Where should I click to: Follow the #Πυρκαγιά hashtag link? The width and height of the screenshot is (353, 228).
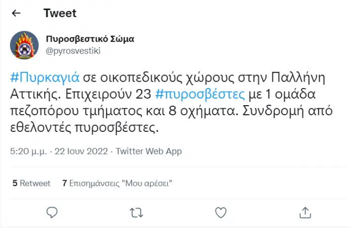pos(45,78)
